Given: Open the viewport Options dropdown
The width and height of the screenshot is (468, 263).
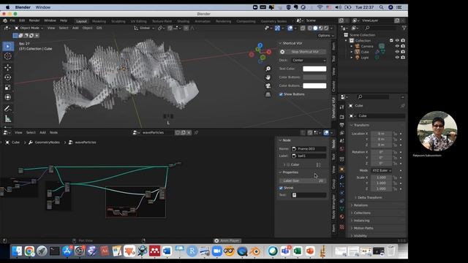Looking at the screenshot, I should point(325,36).
